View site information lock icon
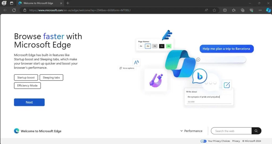 point(25,10)
